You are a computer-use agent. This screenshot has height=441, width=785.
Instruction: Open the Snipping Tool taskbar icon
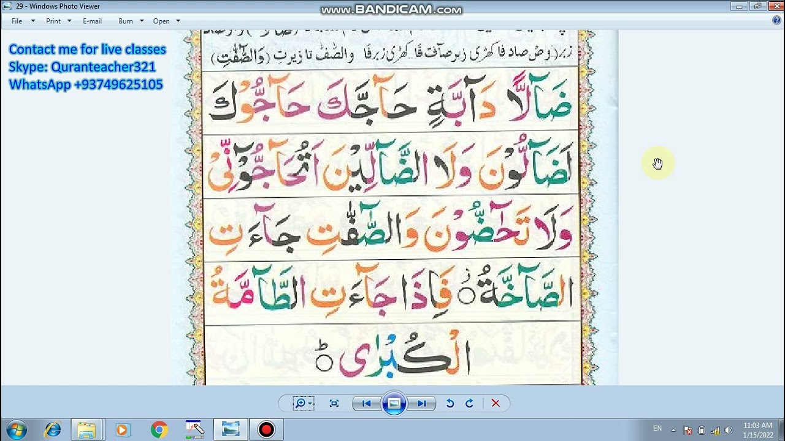tap(194, 430)
